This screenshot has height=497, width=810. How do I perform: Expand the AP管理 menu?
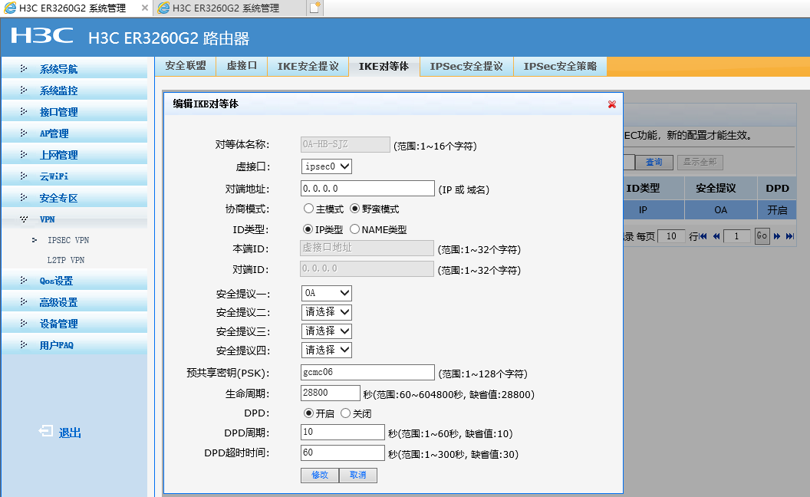point(74,133)
